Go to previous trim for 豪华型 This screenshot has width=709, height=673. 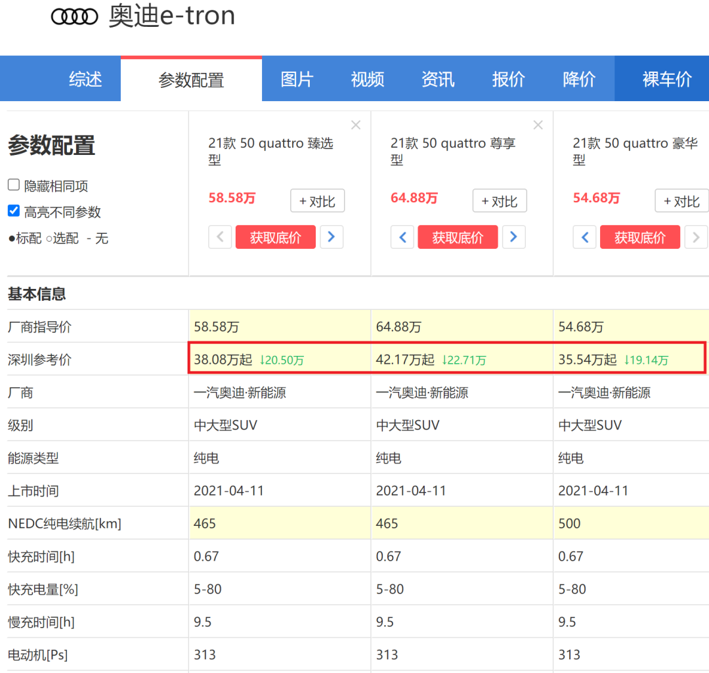585,237
